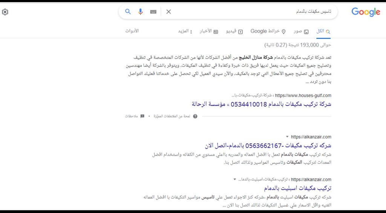
Task: Open featured snippet title with 0534410018
Action: [262, 104]
